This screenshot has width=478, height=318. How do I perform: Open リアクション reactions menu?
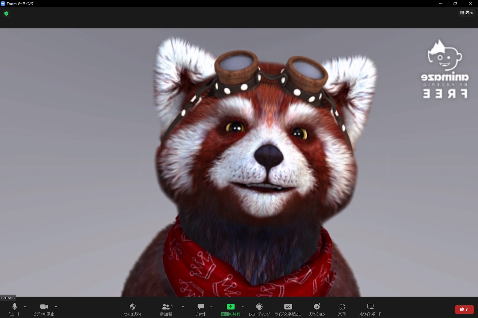317,309
